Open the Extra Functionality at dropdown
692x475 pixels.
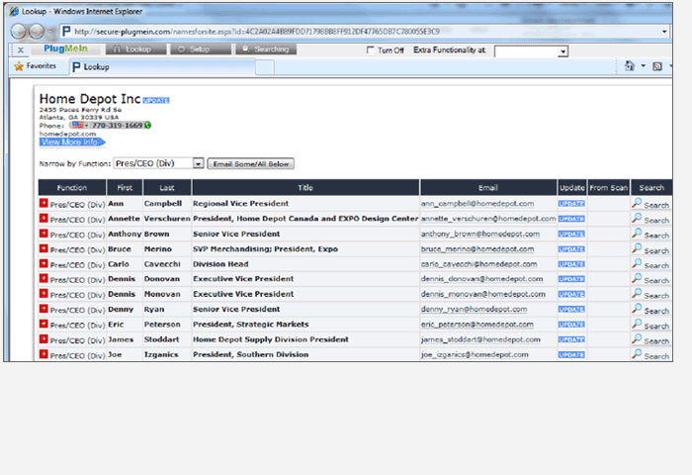pyautogui.click(x=562, y=51)
